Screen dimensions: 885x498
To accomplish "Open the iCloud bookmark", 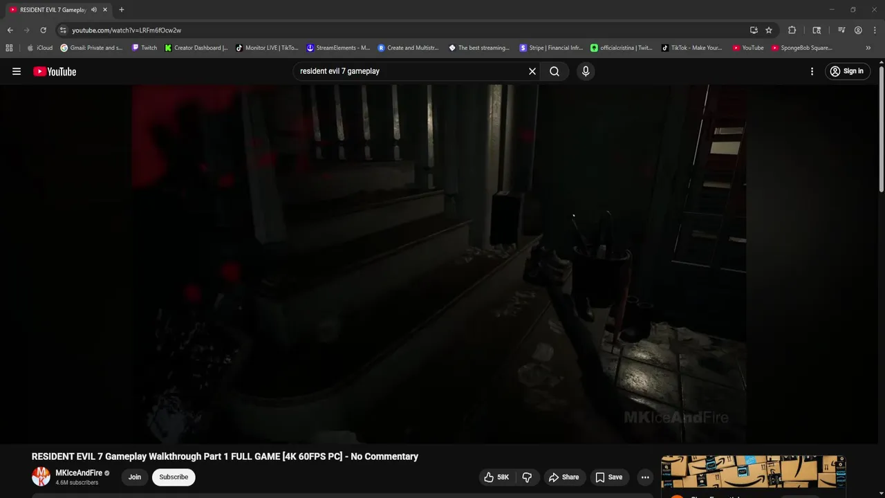I will (x=39, y=48).
